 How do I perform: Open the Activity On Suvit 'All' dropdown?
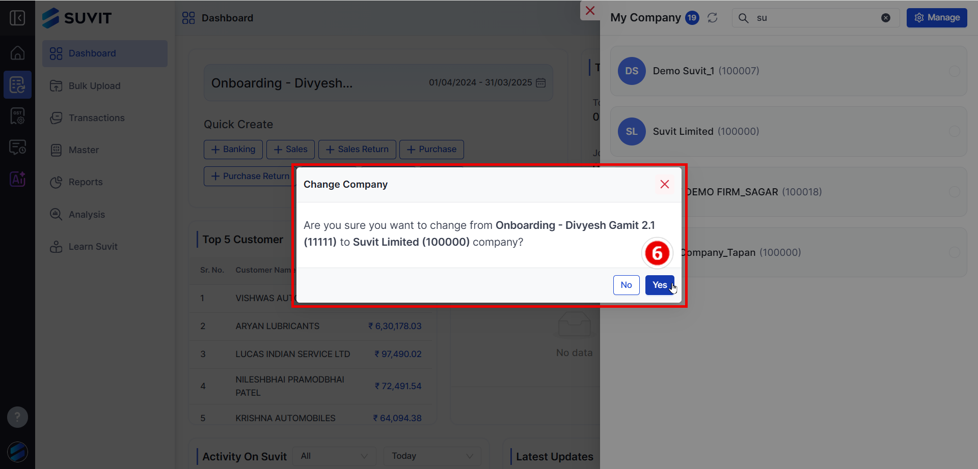334,456
